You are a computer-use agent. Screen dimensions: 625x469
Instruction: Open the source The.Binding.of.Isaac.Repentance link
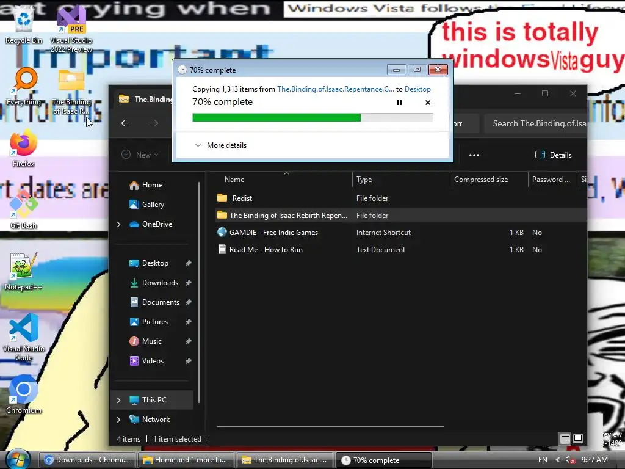tap(336, 89)
